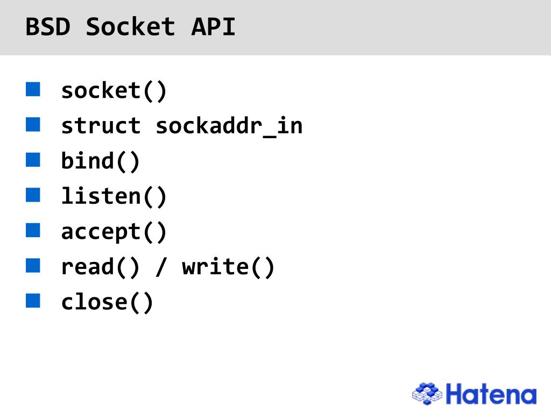Click blue bullet beside listen()
The height and width of the screenshot is (413, 551).
33,195
